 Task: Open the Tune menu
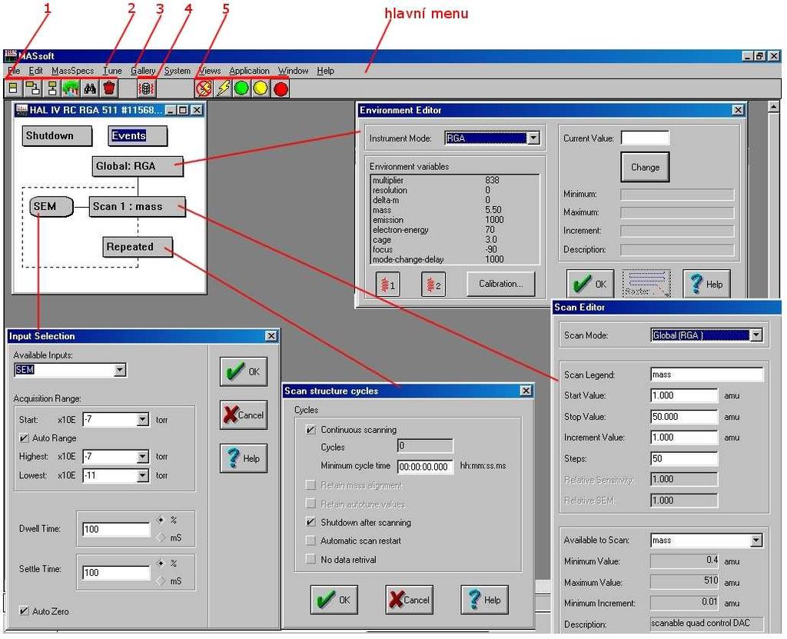tap(112, 71)
